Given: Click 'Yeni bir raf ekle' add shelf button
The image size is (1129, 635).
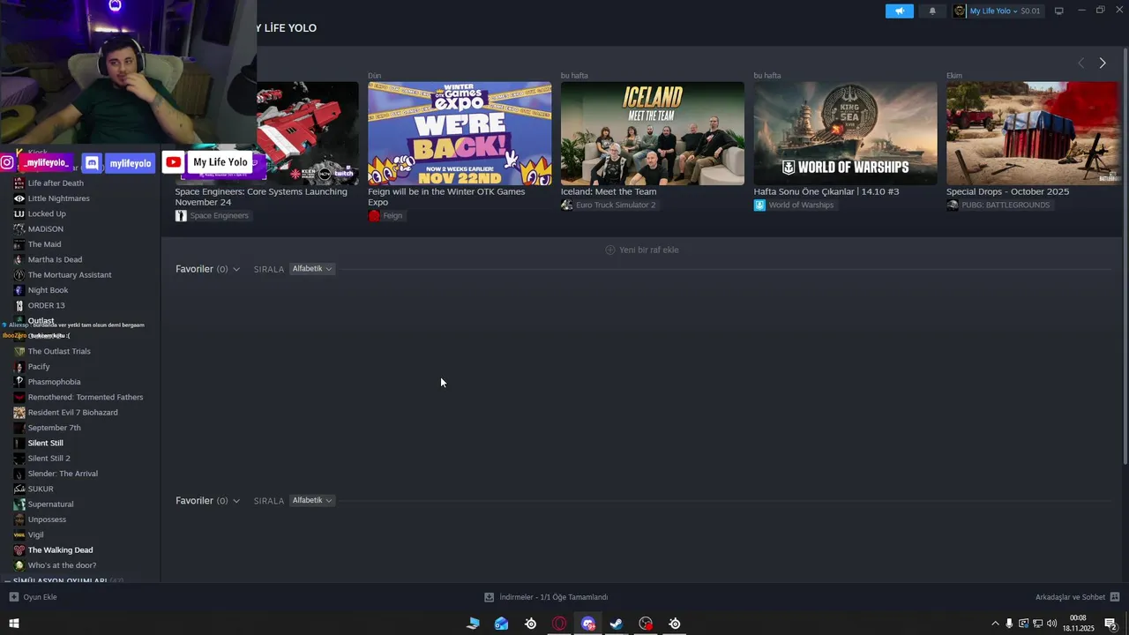Looking at the screenshot, I should (x=642, y=250).
